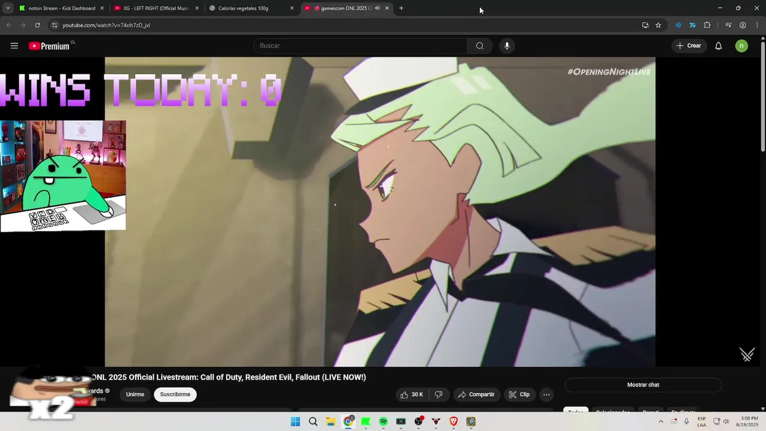Mute the gamescom ONL 2025 tab
The height and width of the screenshot is (431, 766).
pyautogui.click(x=377, y=8)
